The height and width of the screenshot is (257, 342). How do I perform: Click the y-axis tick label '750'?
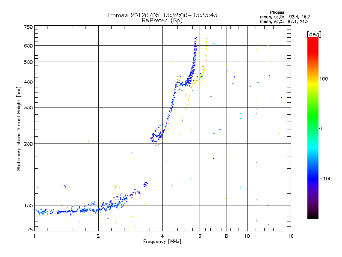[28, 27]
